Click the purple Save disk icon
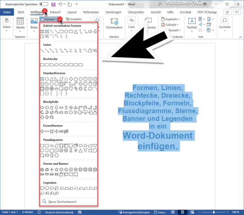Image resolution: width=244 pixels, height=215 pixels. [x=53, y=4]
